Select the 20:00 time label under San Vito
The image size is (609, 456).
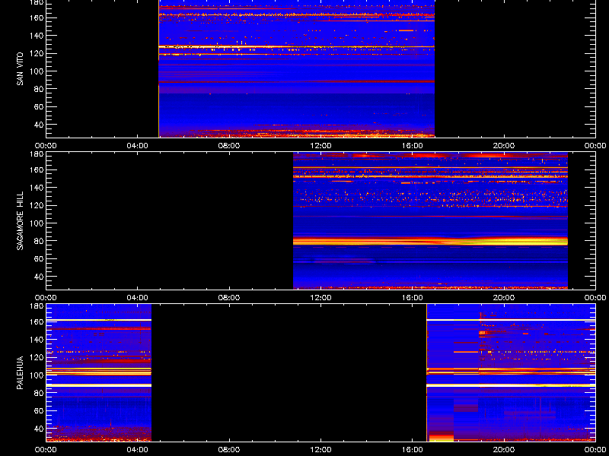(x=504, y=146)
